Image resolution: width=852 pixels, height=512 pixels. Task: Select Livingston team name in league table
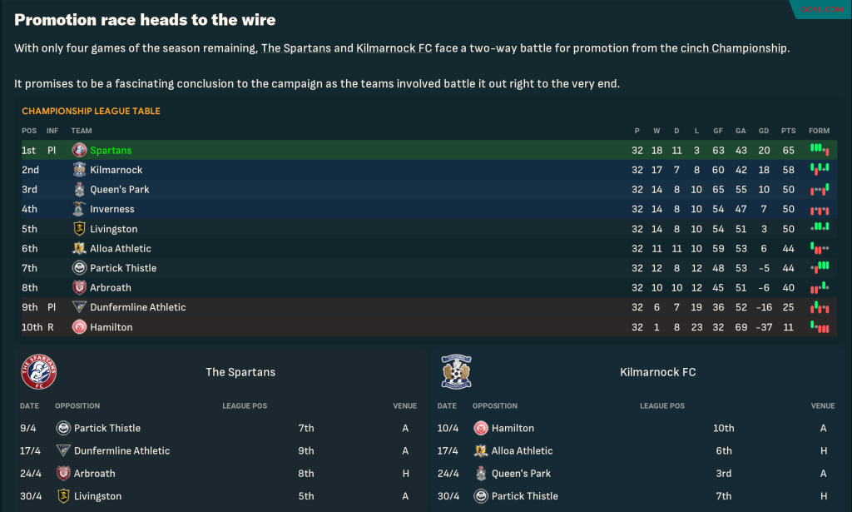[x=114, y=229]
